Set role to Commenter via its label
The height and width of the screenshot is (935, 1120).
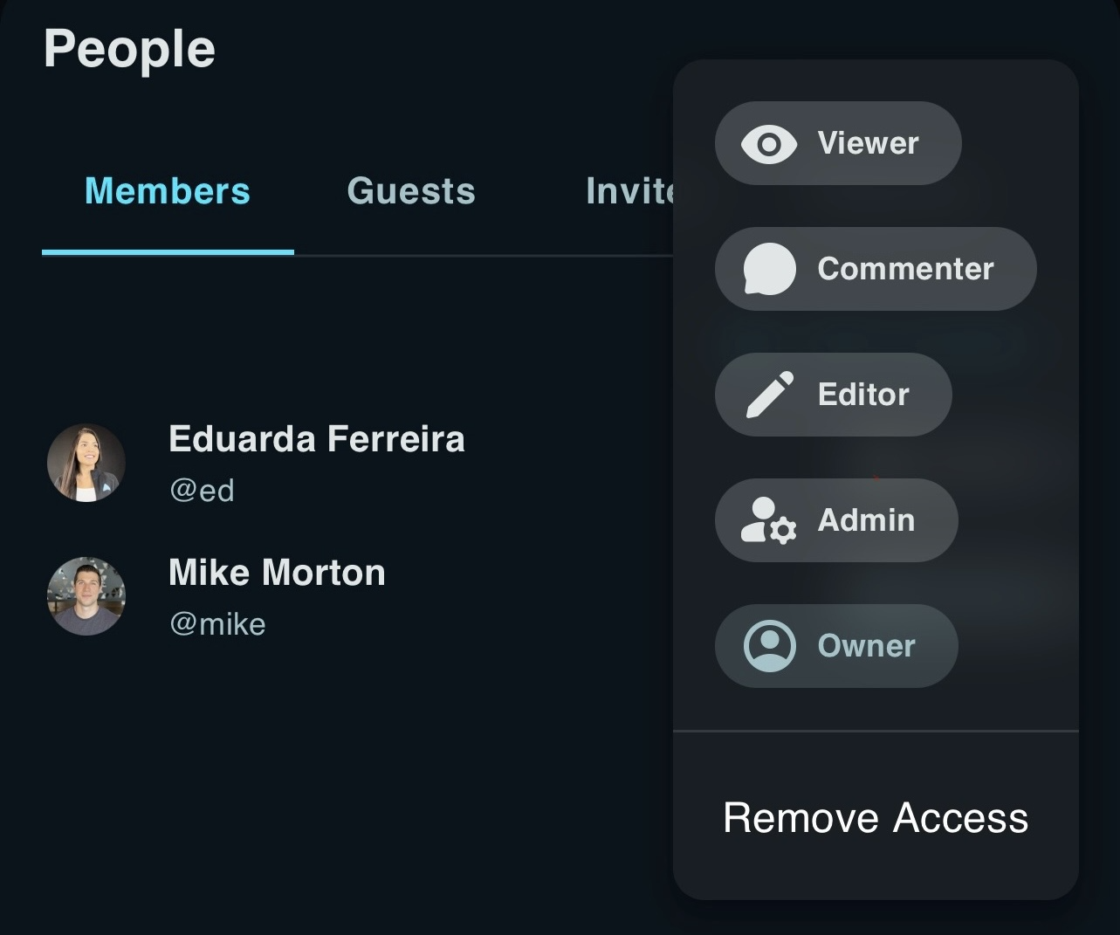pos(905,269)
